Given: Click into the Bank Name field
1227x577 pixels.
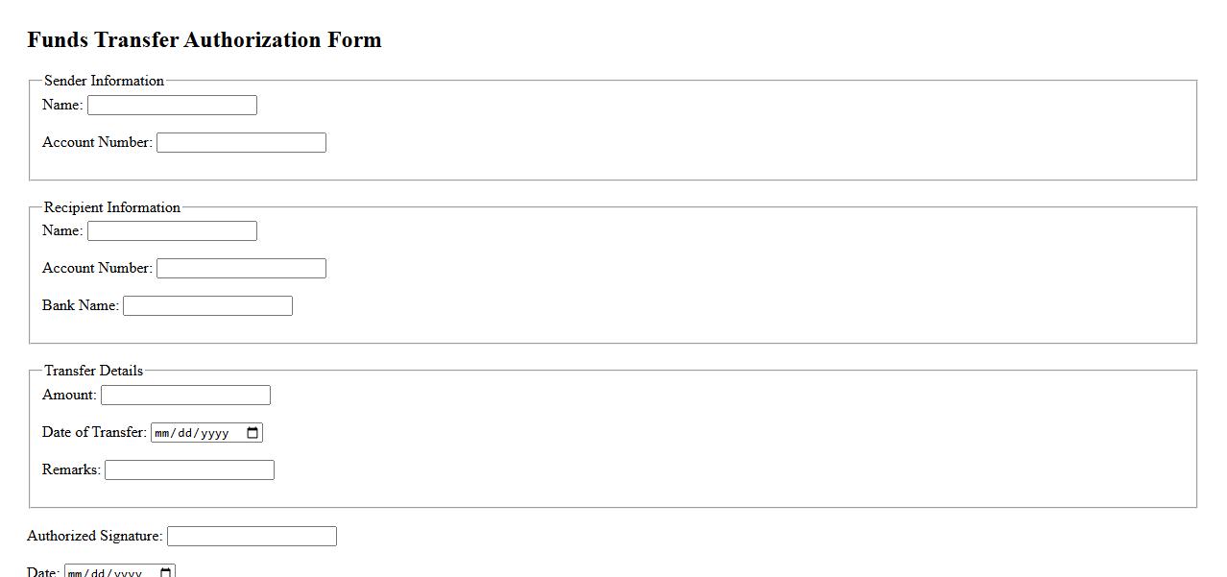Looking at the screenshot, I should point(207,306).
